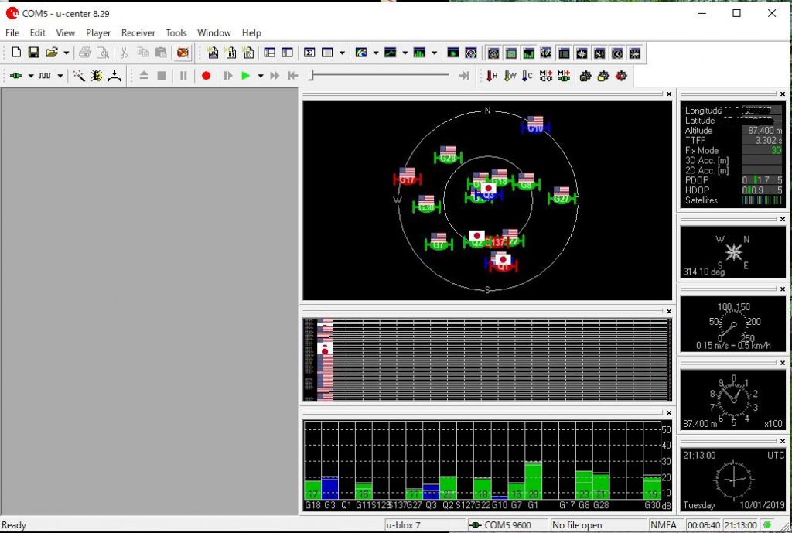Expand the baudrate waveform dropdown arrow

(60, 76)
